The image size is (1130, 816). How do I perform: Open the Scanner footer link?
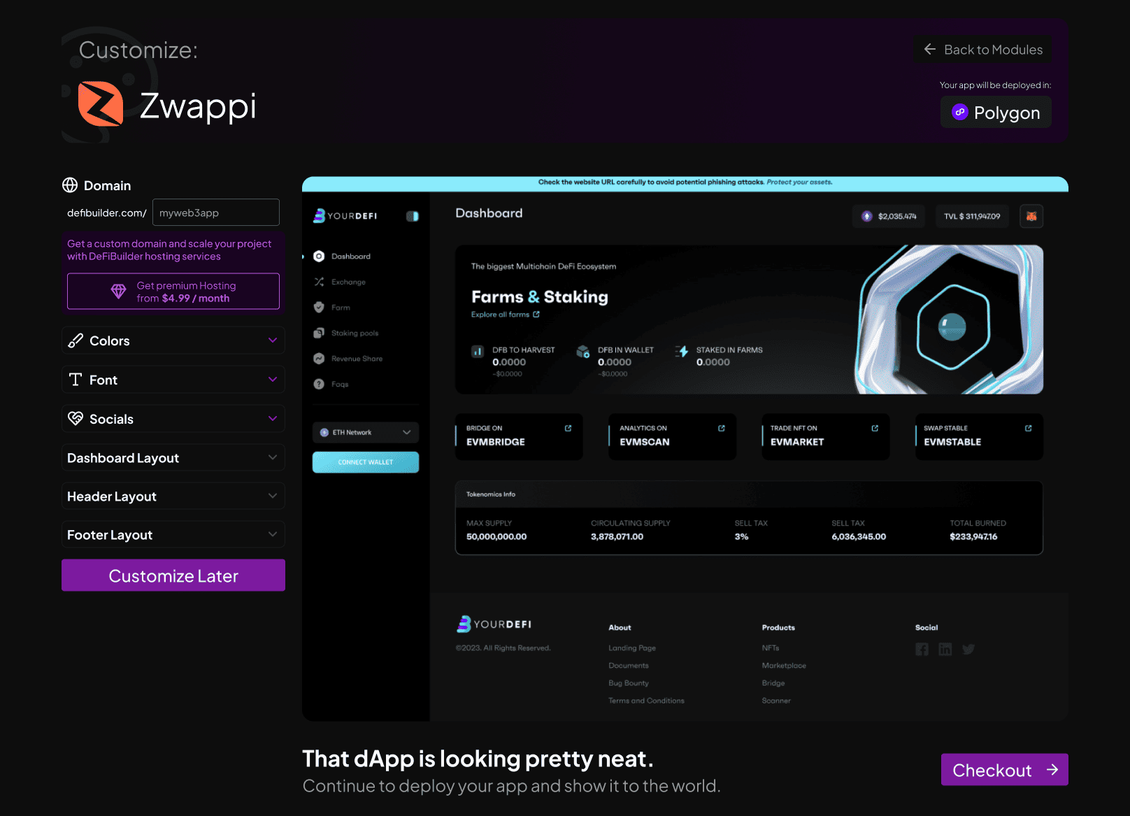pyautogui.click(x=776, y=701)
